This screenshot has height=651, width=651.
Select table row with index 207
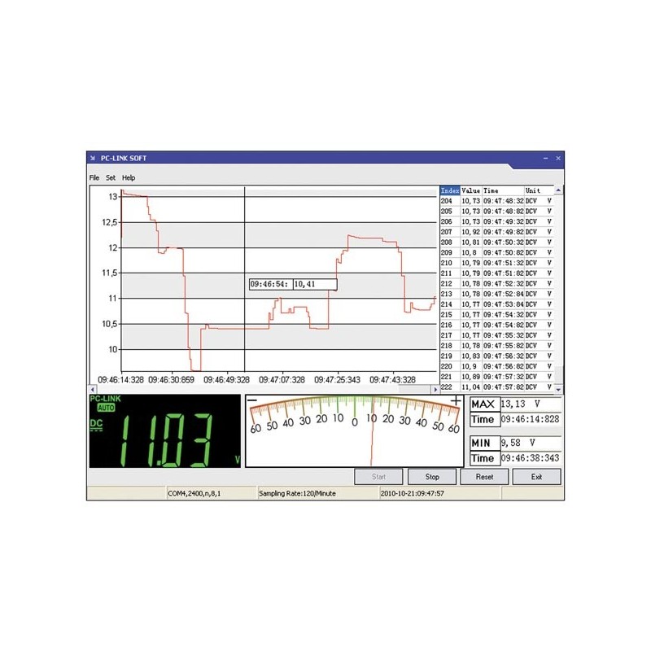[497, 232]
